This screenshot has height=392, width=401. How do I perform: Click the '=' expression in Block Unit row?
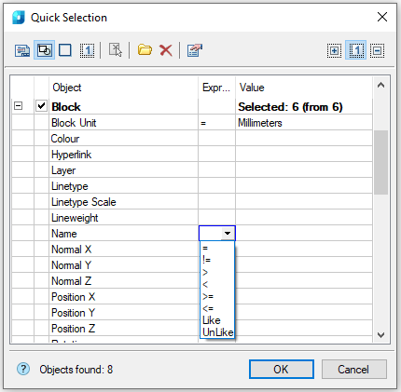[216, 123]
